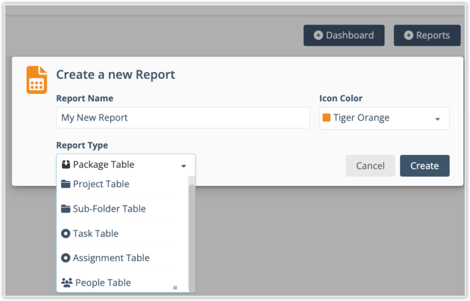
Task: Click the Report Name text field
Action: 183,118
